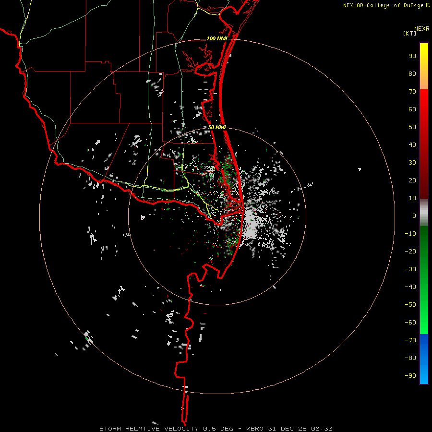This screenshot has width=432, height=432.
Task: Click the Storm Relative Velocity caption at bottom
Action: [x=216, y=429]
